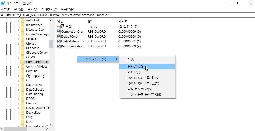Click the Dfrg folder icon
255x131 pixels.
[23, 117]
